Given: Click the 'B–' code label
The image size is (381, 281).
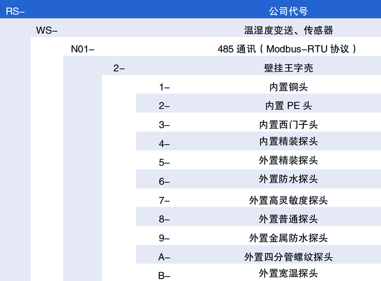Looking at the screenshot, I should click(164, 276).
